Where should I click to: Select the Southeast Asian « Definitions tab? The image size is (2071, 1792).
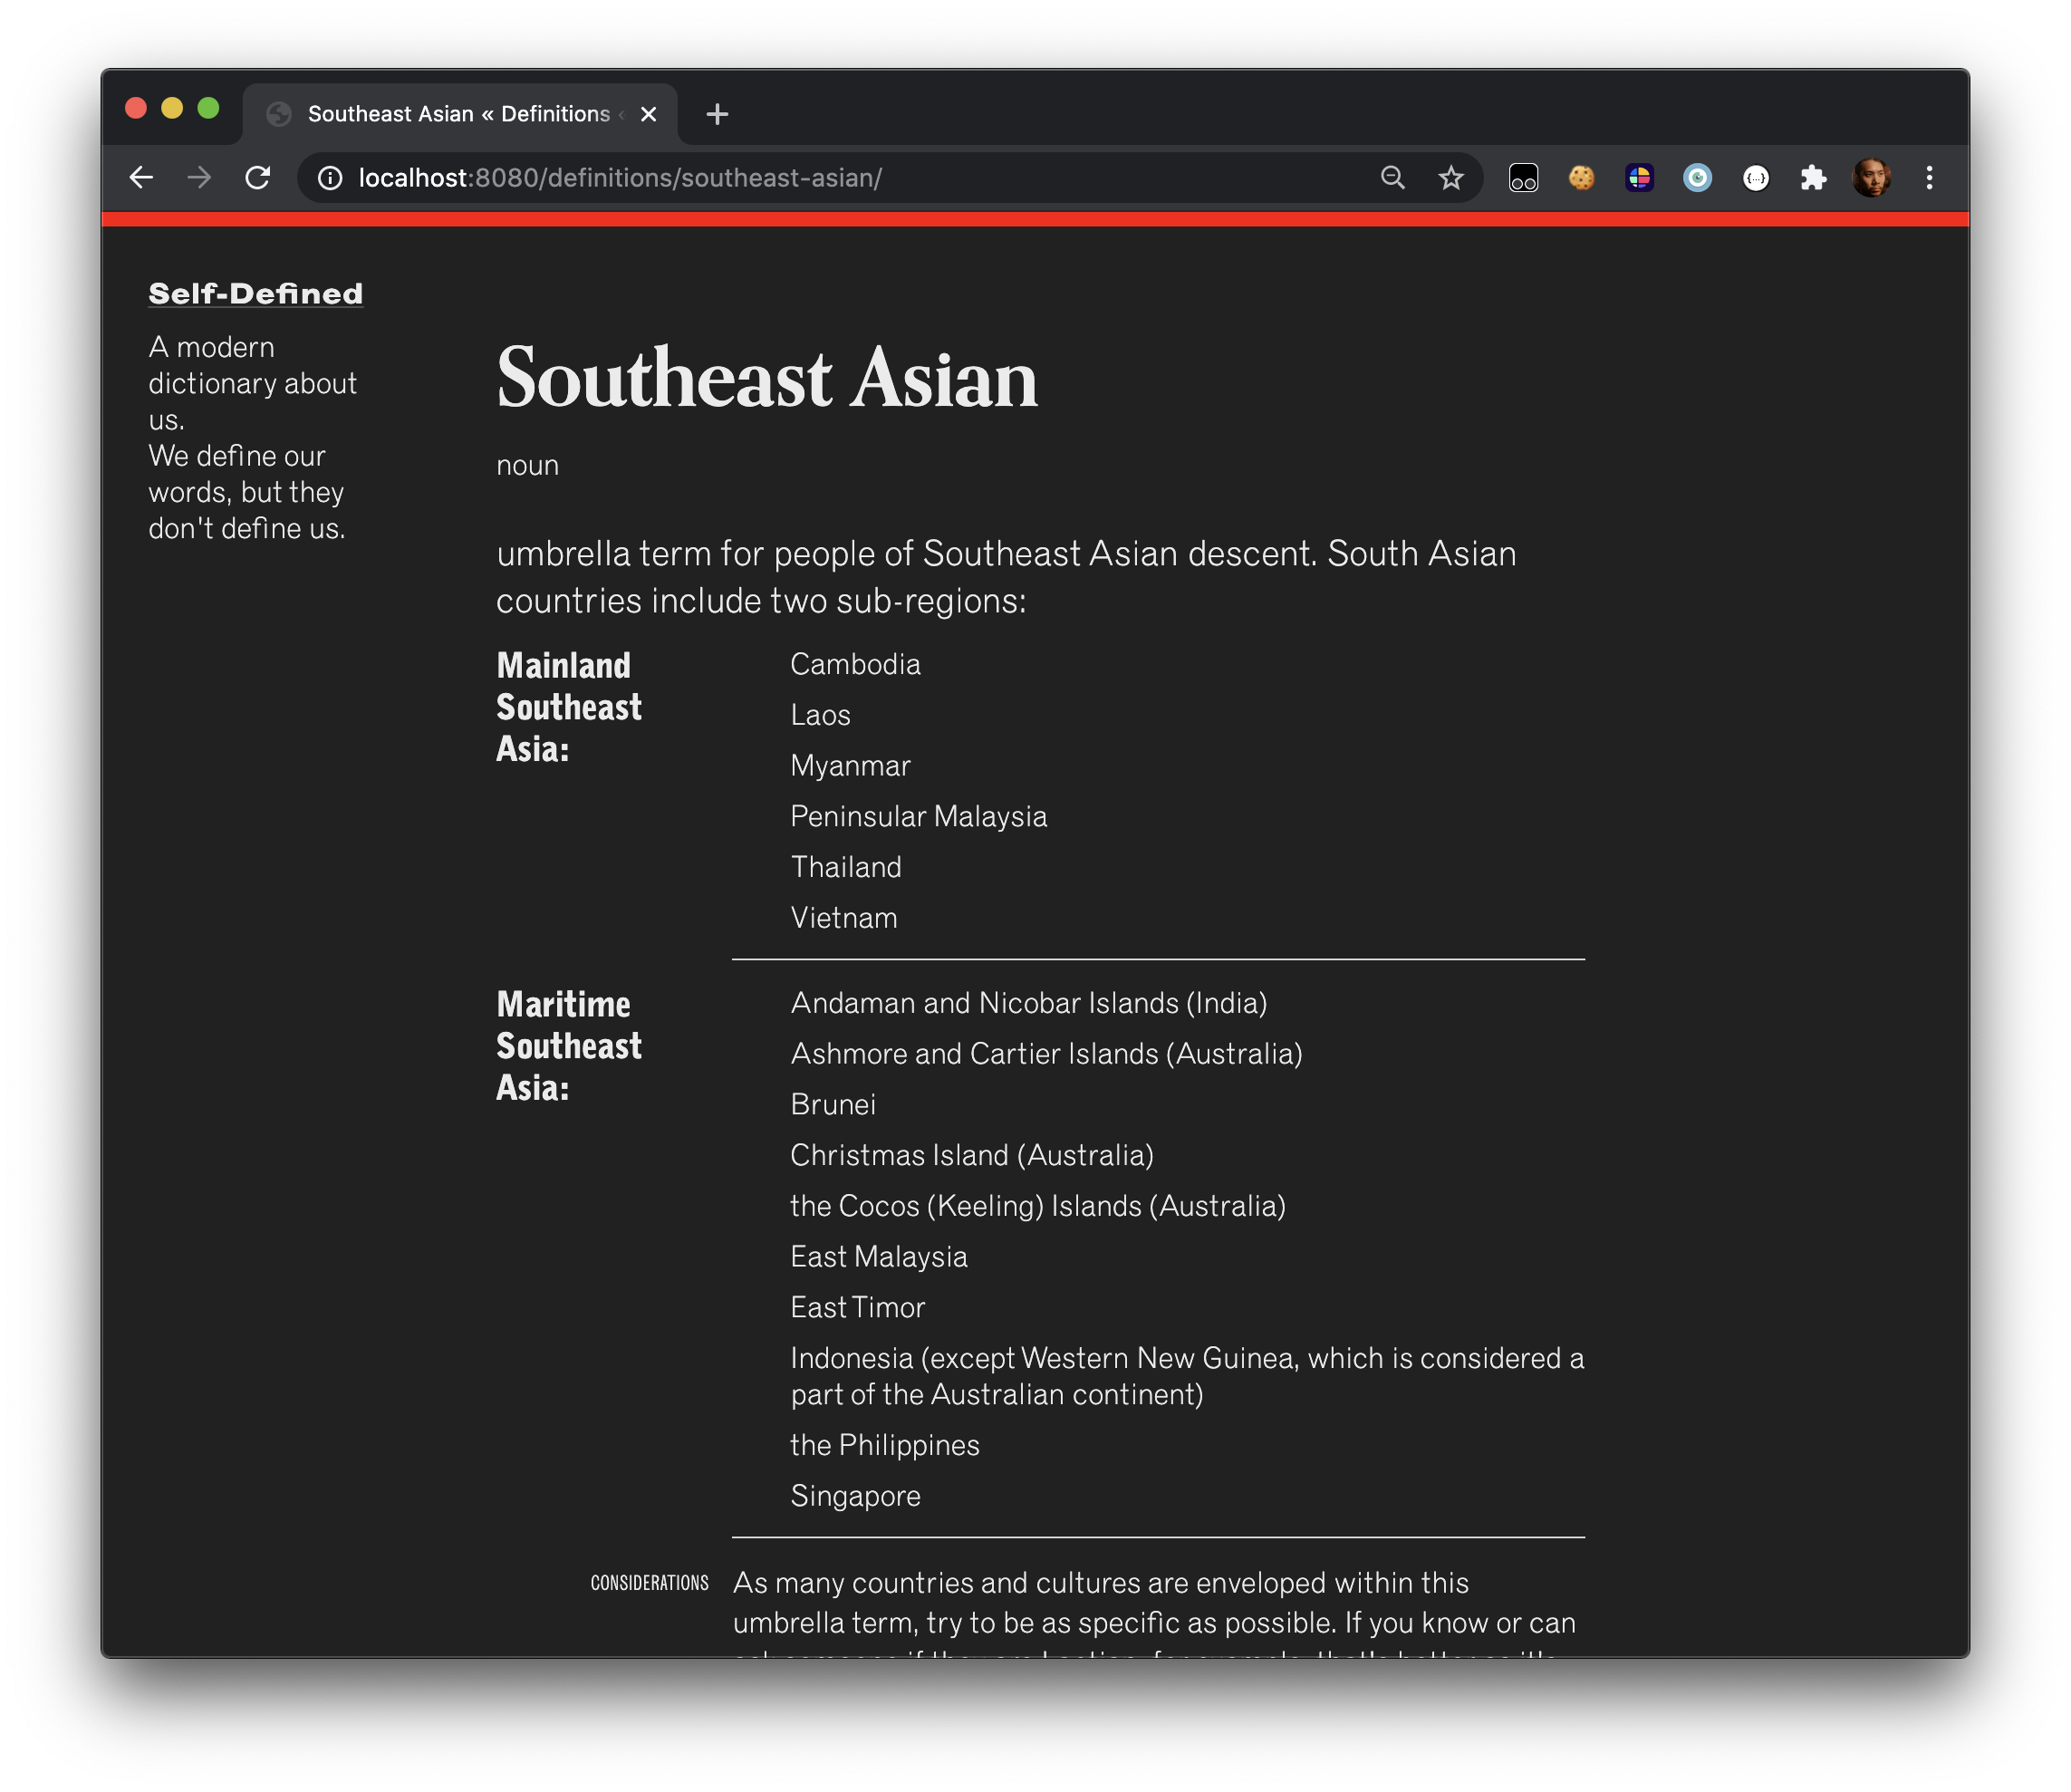point(457,114)
